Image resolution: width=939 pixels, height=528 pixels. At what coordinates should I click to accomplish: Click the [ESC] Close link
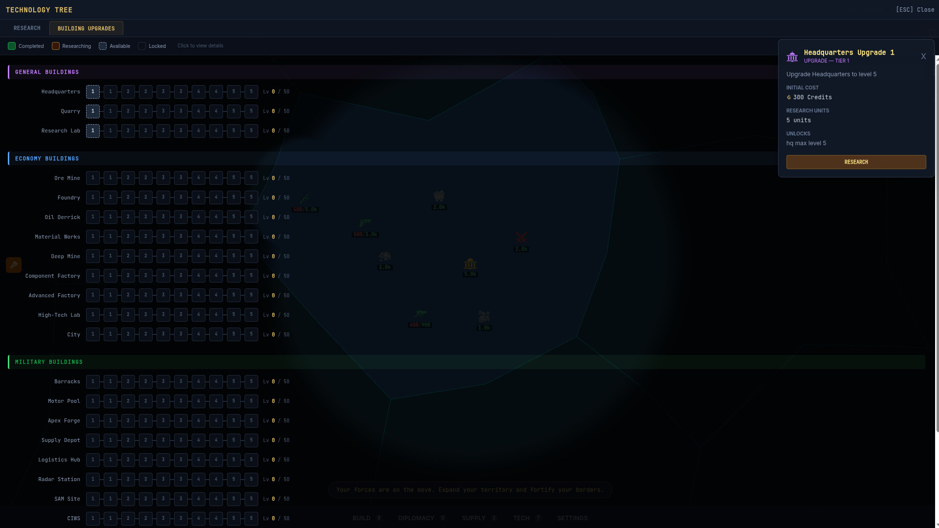(x=915, y=10)
